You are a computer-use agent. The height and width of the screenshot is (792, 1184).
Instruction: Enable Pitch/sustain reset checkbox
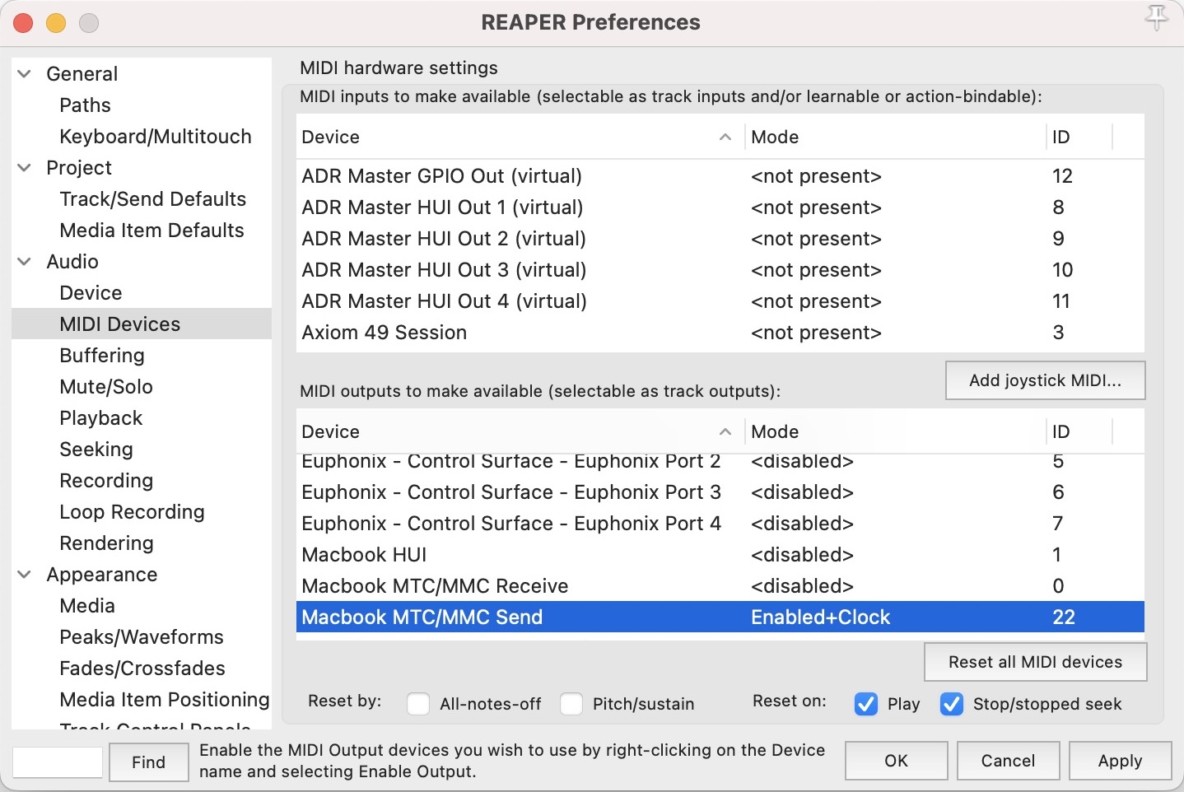coord(571,704)
